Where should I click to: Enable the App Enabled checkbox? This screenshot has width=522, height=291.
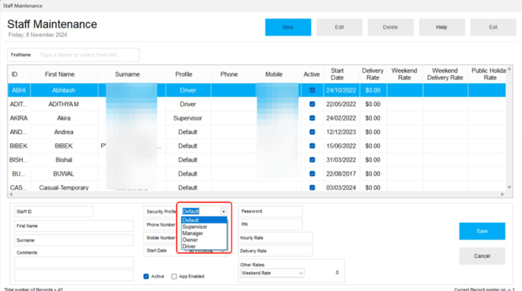tap(174, 277)
